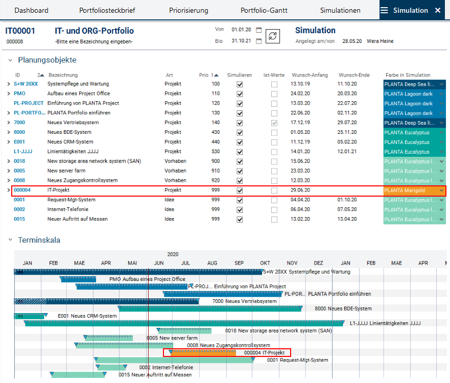Image resolution: width=450 pixels, height=383 pixels.
Task: Open color dropdown for PLANTA Marigold
Action: tap(441, 190)
